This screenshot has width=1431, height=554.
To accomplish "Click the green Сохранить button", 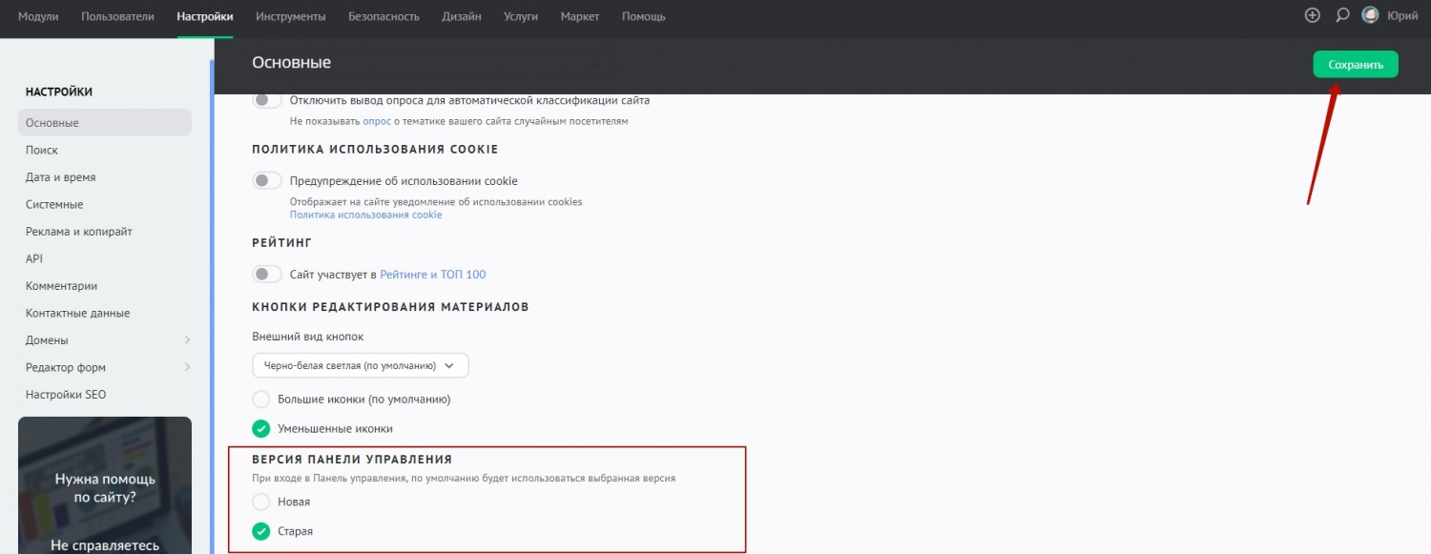I will [x=1355, y=65].
